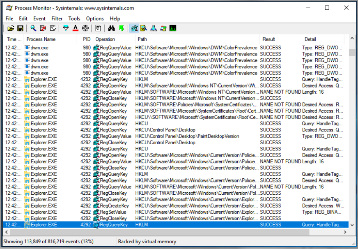The image size is (358, 249).
Task: Select the RegOpenKey HKLM\SOFTWARE\Policies\Microsoft\SystemCertificates row
Action: (x=176, y=105)
